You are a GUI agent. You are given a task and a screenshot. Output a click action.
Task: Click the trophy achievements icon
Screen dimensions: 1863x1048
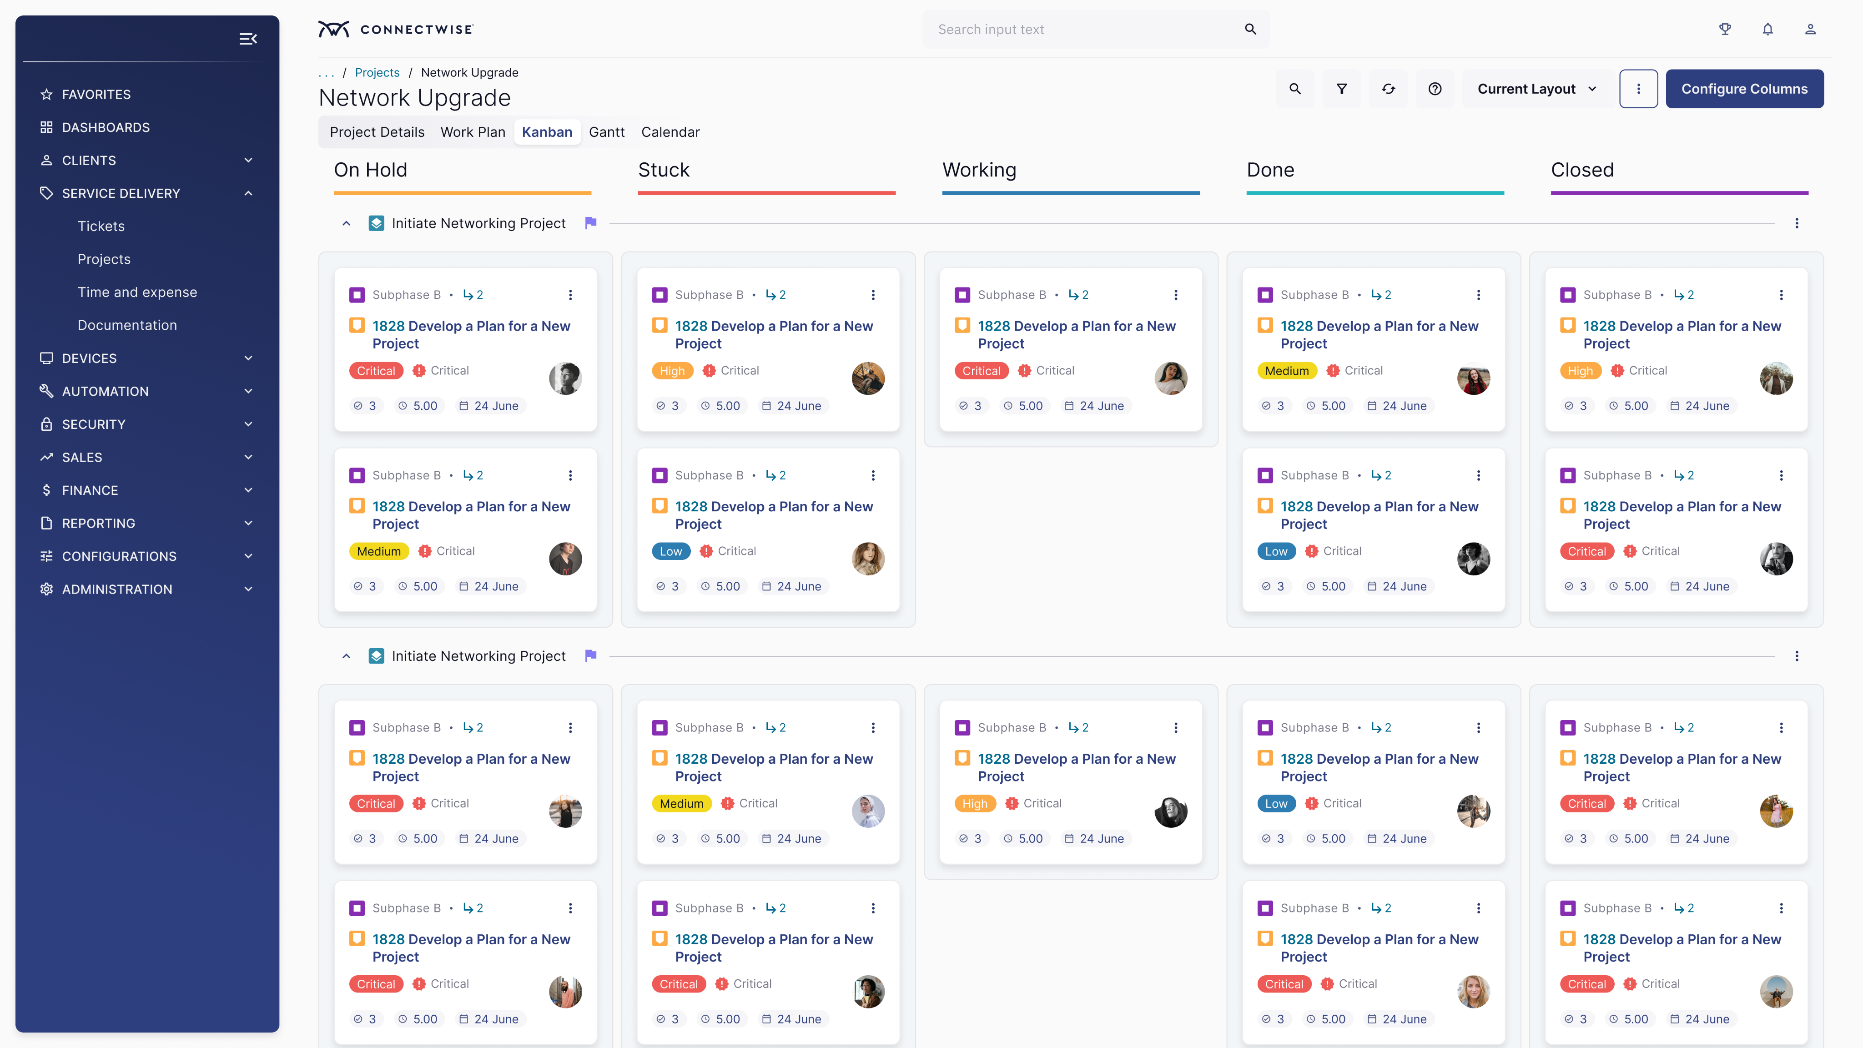tap(1725, 30)
